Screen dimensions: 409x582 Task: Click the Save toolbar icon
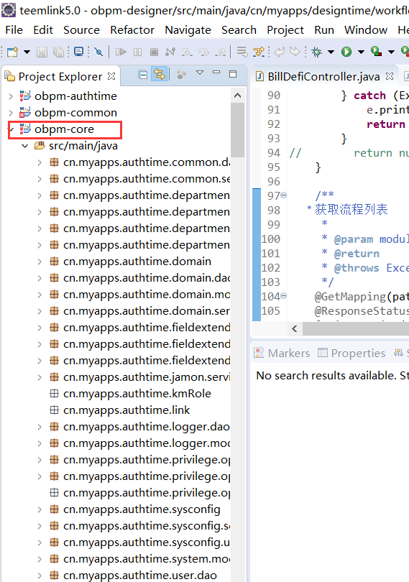coord(42,52)
